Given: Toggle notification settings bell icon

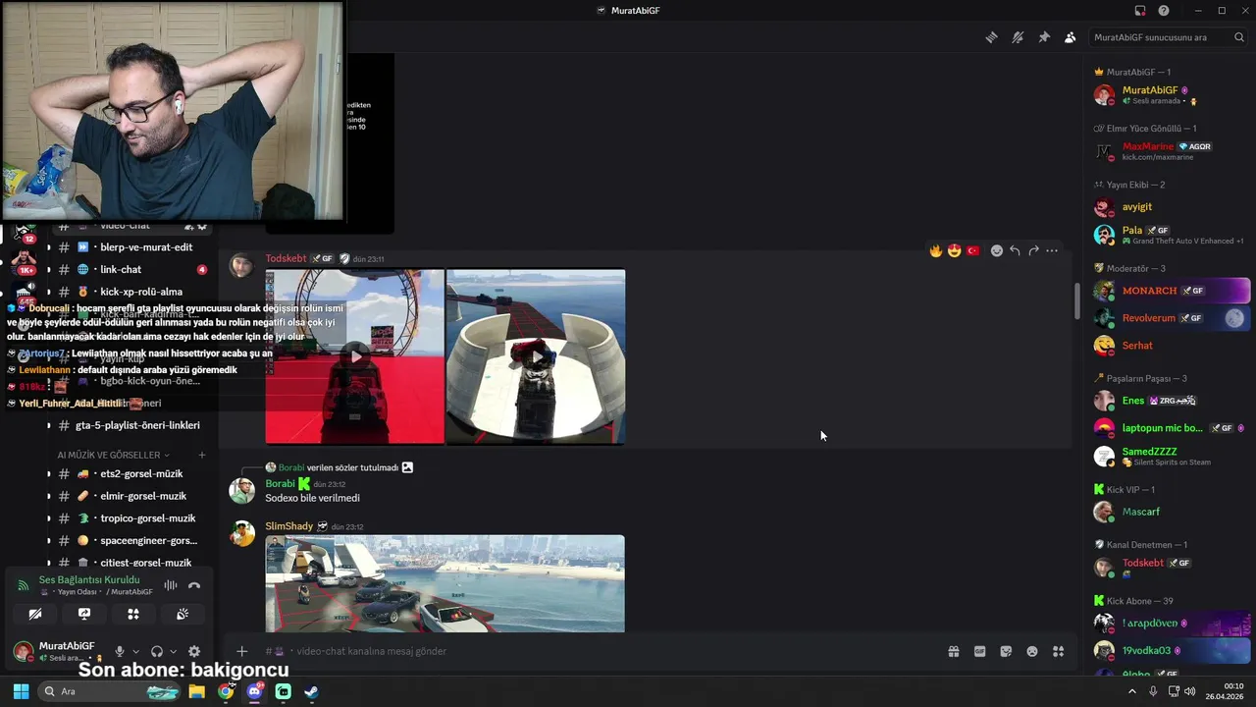Looking at the screenshot, I should pos(1018,37).
